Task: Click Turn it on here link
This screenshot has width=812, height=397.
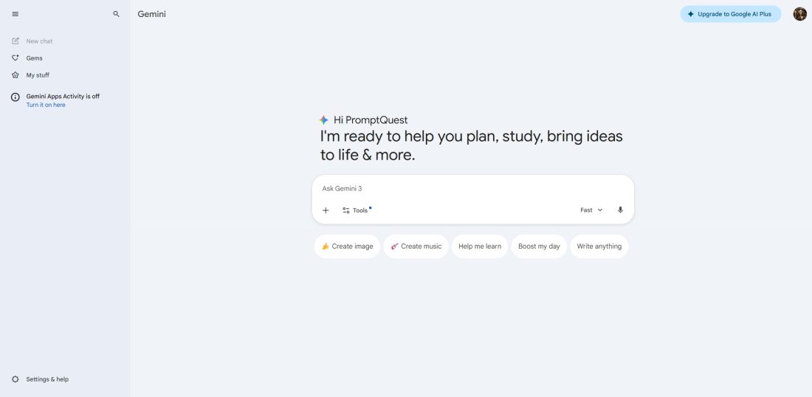Action: 46,106
